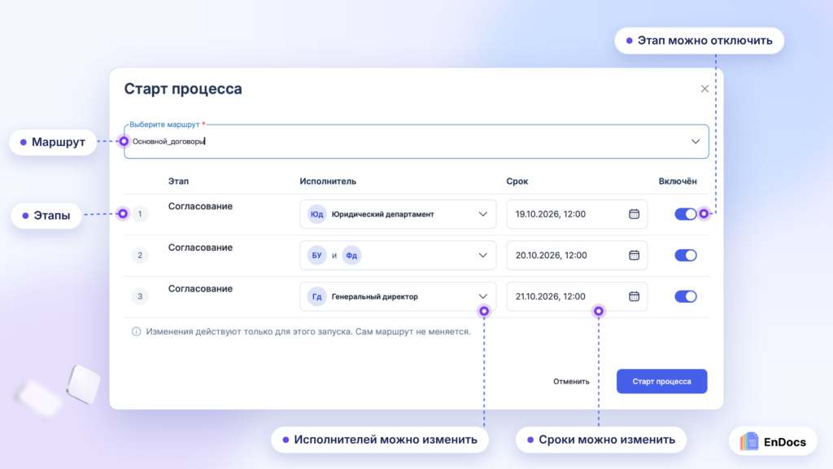Click Согласование text in stage 2 row
The width and height of the screenshot is (833, 469).
click(x=200, y=248)
